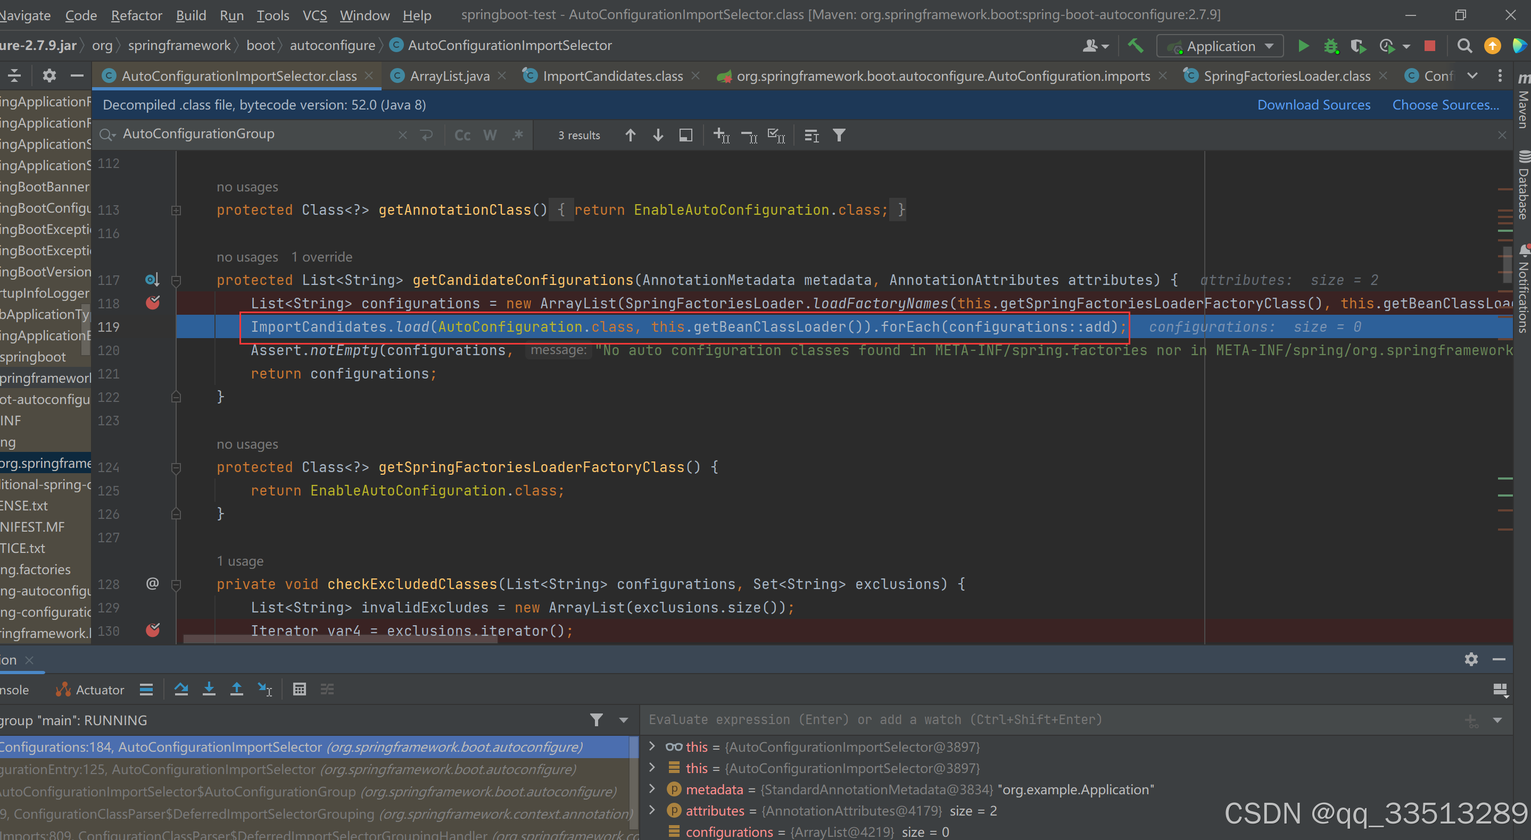Start debugging with the bug icon
This screenshot has height=840, width=1531.
(x=1331, y=46)
